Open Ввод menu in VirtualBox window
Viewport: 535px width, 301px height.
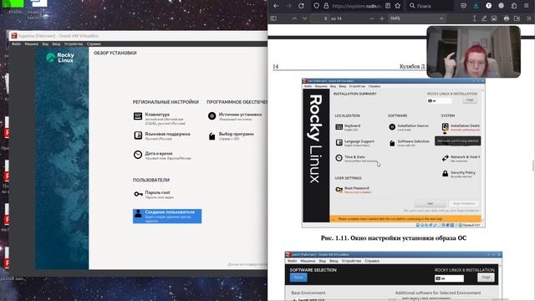click(x=56, y=44)
